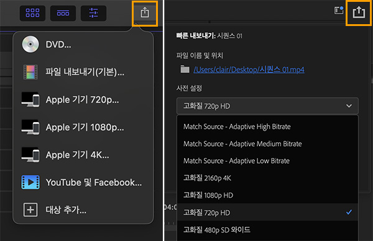This screenshot has width=373, height=241.
Task: Pick the checked 고화질 720p HD preset in list
Action: point(267,213)
